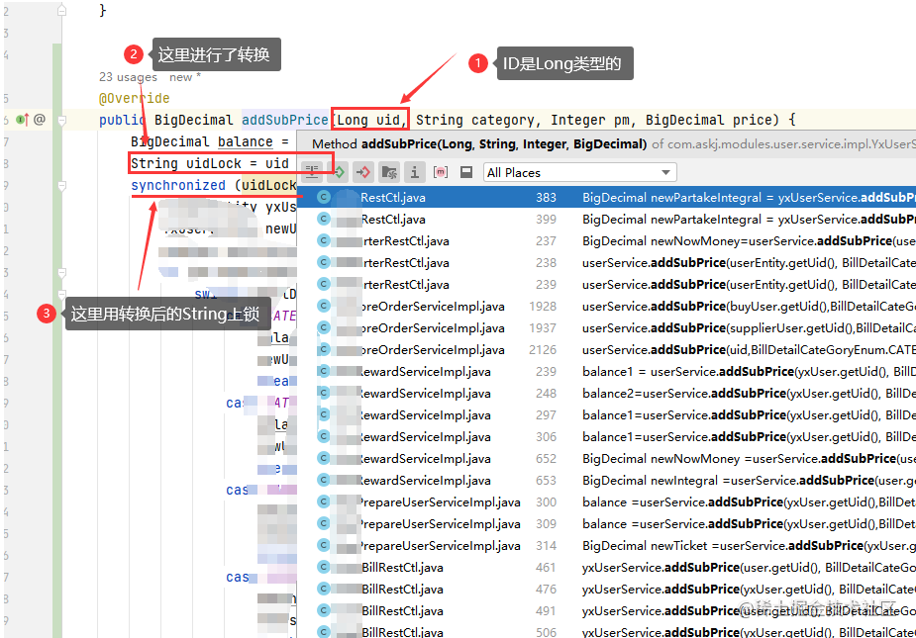The image size is (916, 638).
Task: Collapse the addSubPrice method with fold marker
Action: 62,121
